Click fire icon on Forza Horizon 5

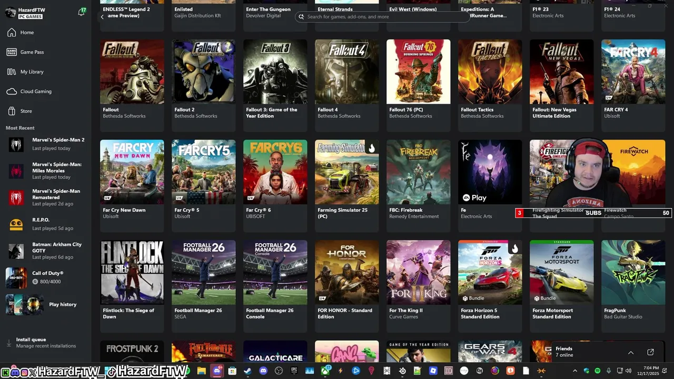click(514, 249)
